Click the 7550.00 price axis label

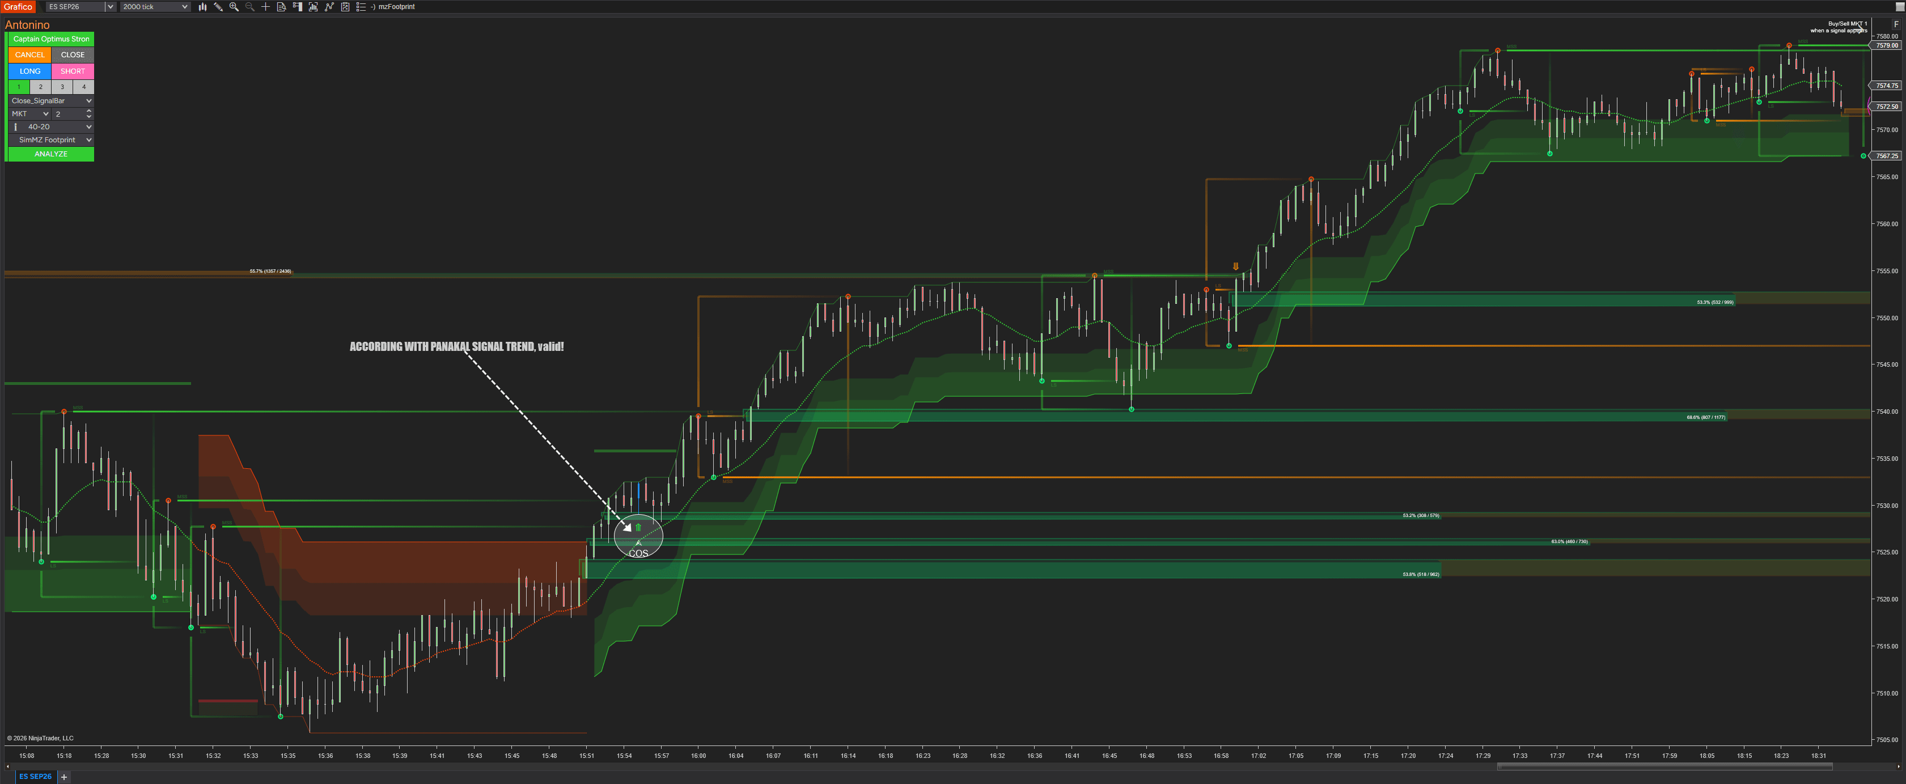coord(1887,318)
